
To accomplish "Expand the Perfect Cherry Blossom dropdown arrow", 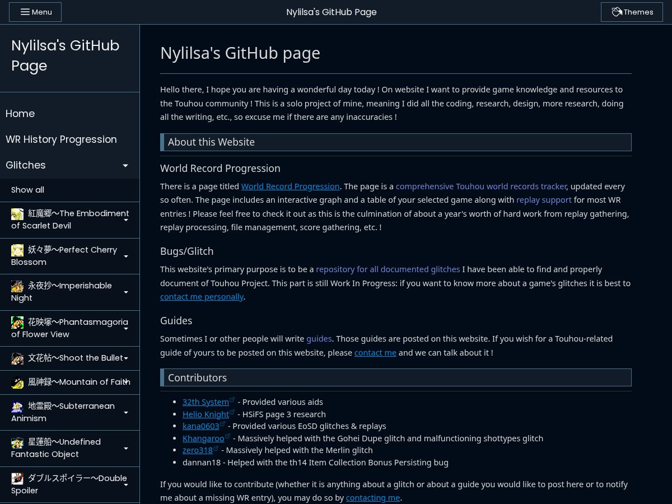I will point(126,256).
